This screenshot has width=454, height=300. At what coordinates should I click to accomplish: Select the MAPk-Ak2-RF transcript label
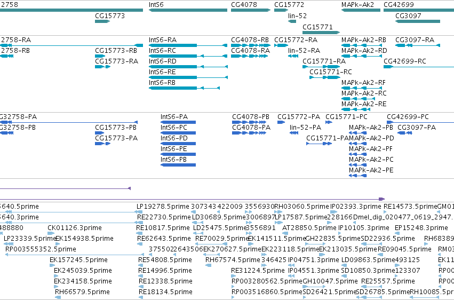point(363,83)
